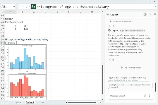This screenshot has width=158, height=105.
Task: Close the Copilot pane
Action: point(155,14)
